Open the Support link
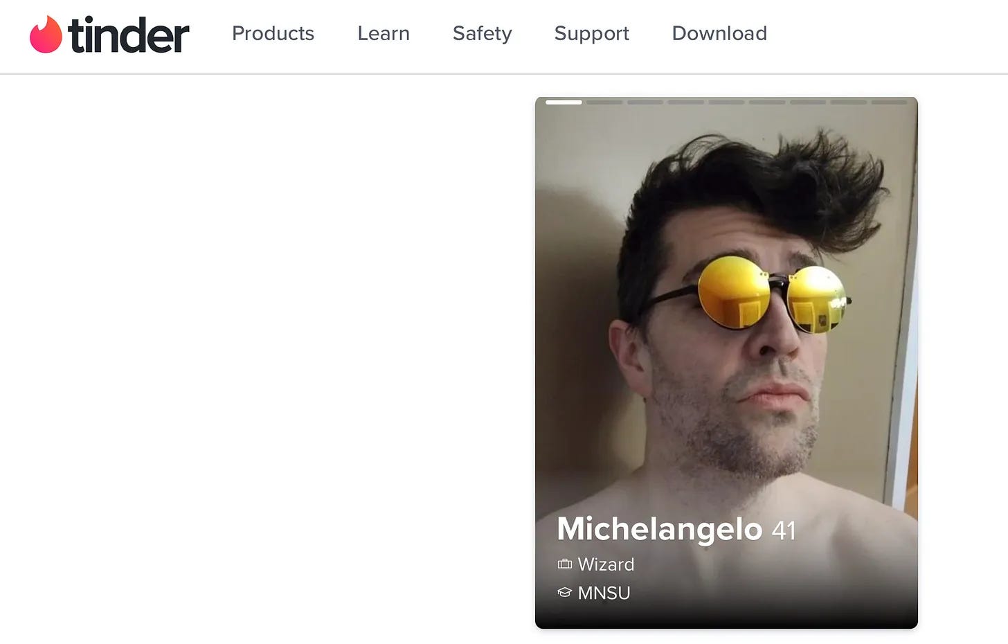 pyautogui.click(x=591, y=33)
